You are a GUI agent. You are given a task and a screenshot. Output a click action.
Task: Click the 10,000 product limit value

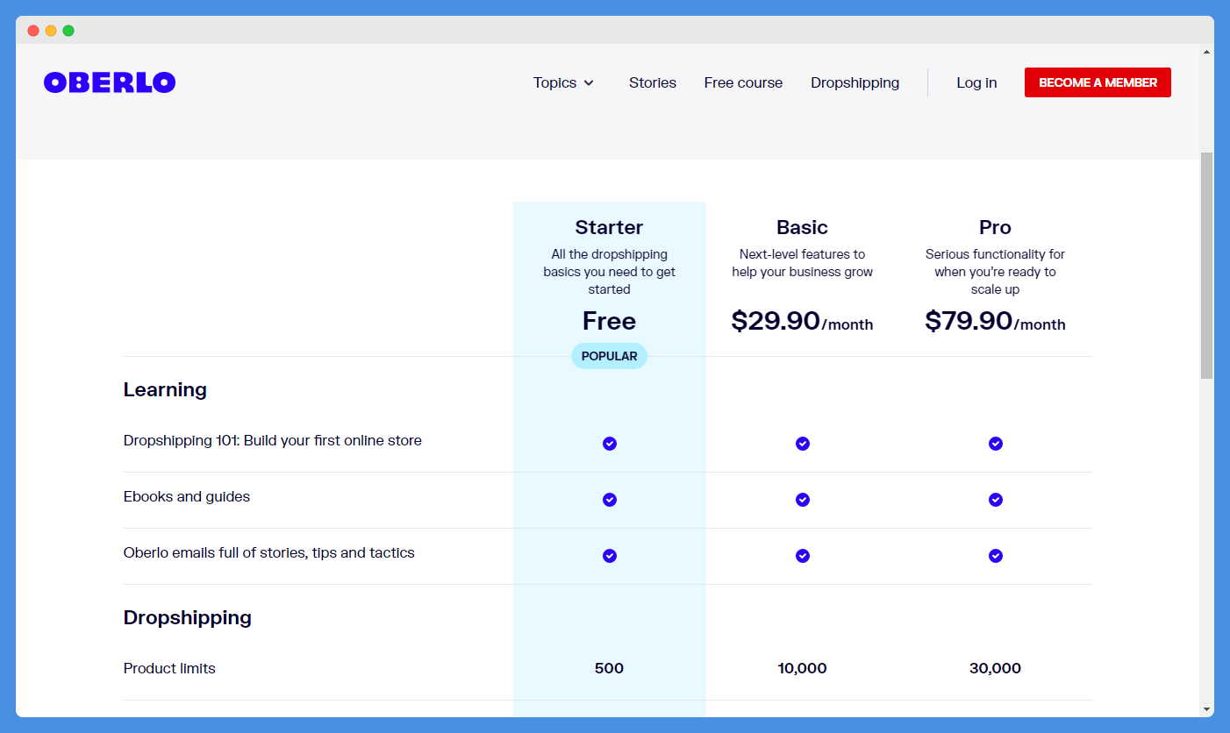[x=802, y=668]
